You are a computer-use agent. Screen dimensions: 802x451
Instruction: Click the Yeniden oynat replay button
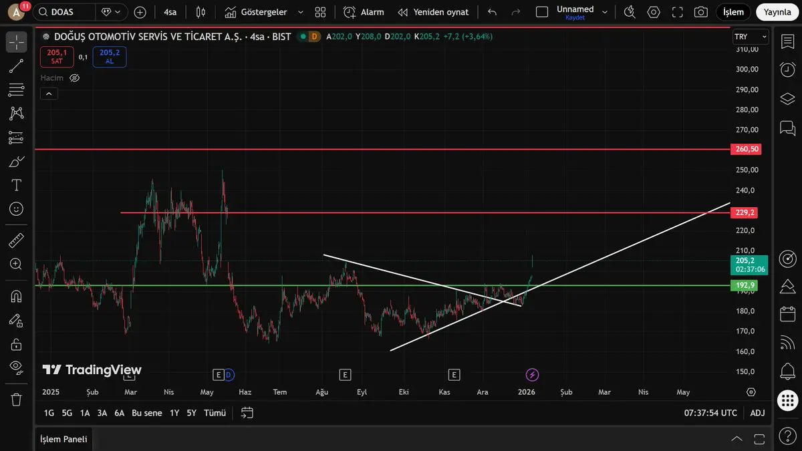433,12
